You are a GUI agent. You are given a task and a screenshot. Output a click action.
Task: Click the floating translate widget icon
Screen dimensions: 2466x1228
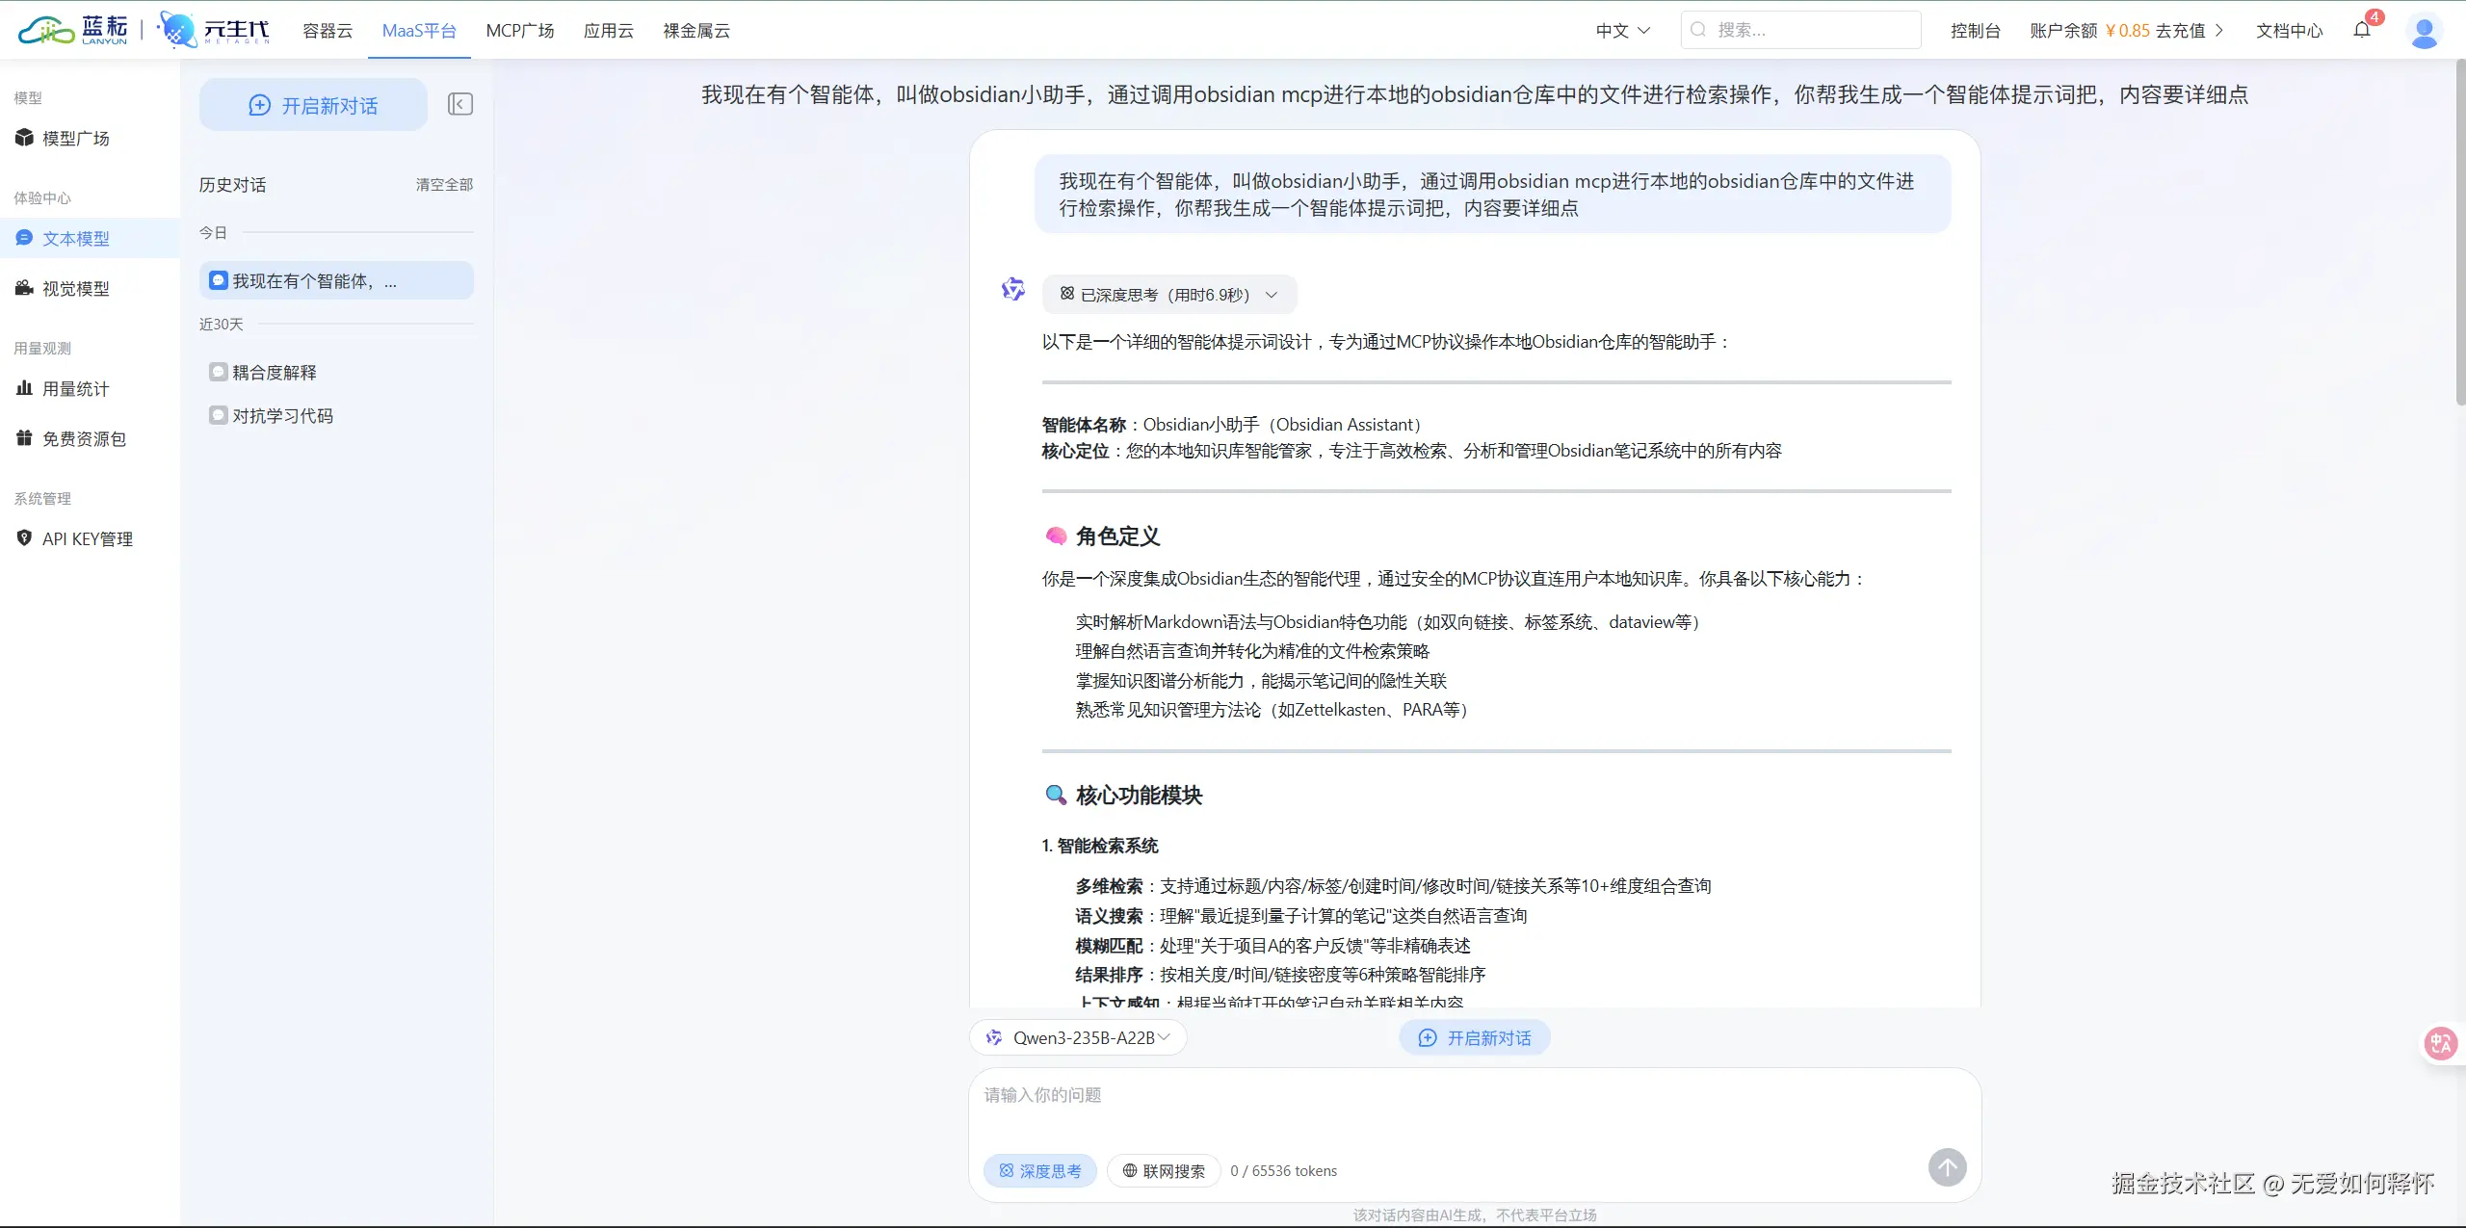click(2441, 1043)
